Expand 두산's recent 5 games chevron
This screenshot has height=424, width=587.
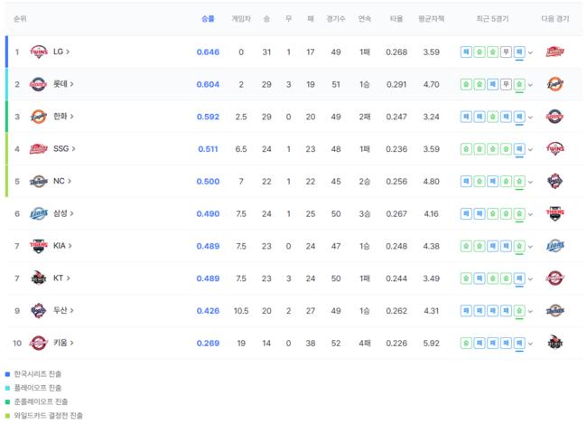[530, 312]
